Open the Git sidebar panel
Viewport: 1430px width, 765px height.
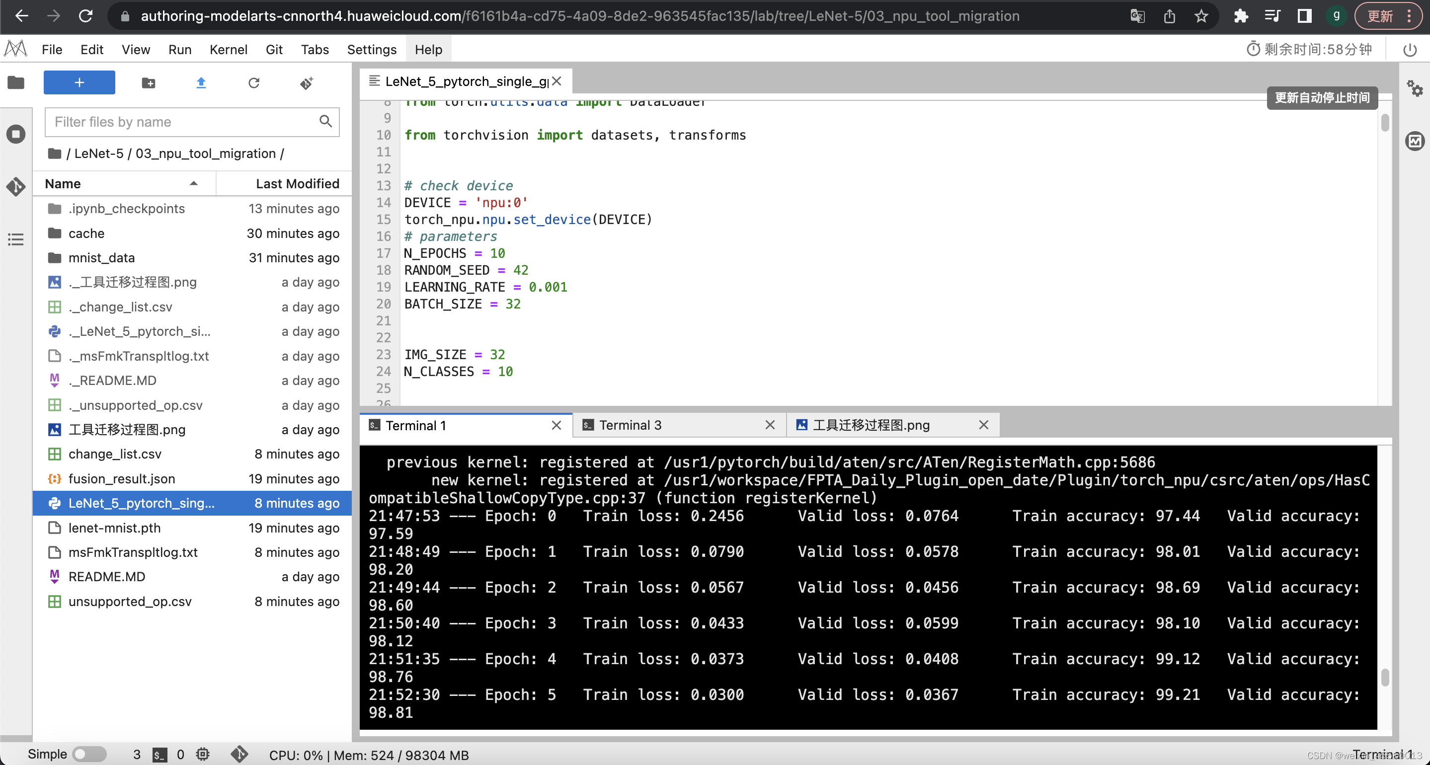15,187
